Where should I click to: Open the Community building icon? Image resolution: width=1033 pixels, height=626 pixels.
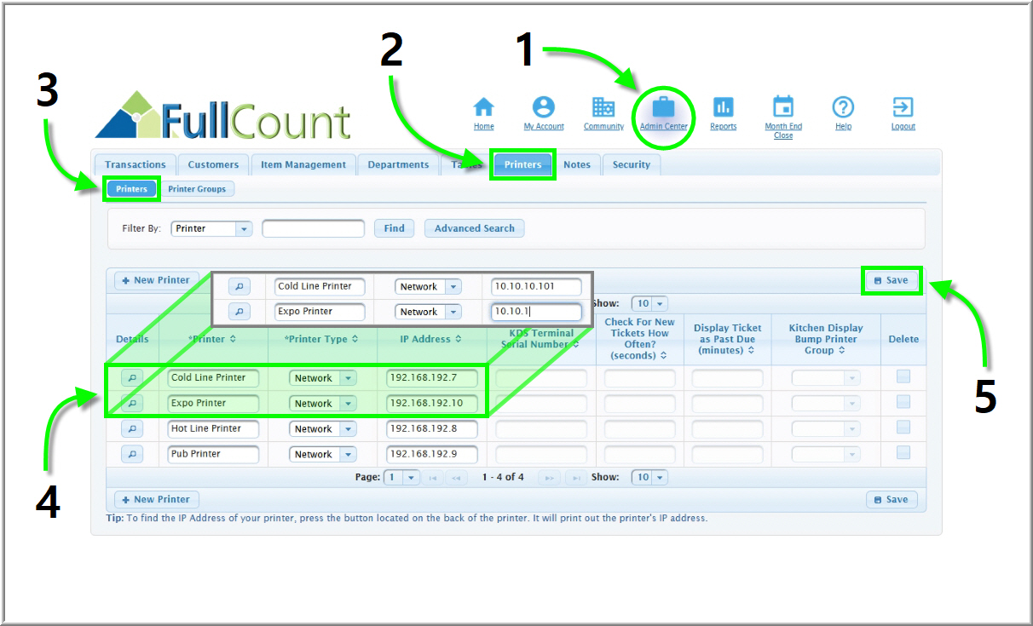(x=603, y=107)
